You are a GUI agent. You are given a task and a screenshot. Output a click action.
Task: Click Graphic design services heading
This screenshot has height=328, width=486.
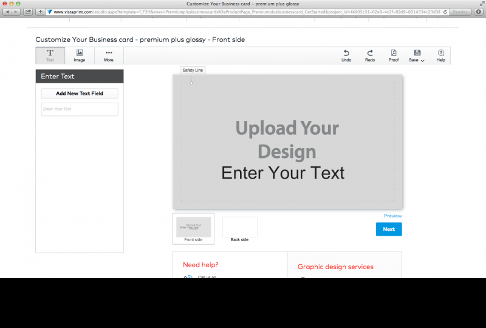point(335,267)
